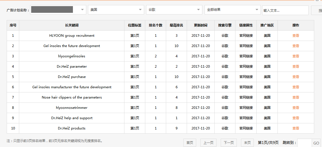Click the 位置标签 column header
Screen dimensions: 322x147
coord(135,25)
